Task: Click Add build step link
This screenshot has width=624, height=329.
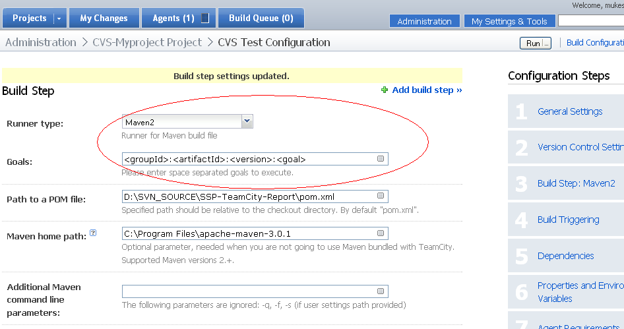Action: pyautogui.click(x=427, y=90)
